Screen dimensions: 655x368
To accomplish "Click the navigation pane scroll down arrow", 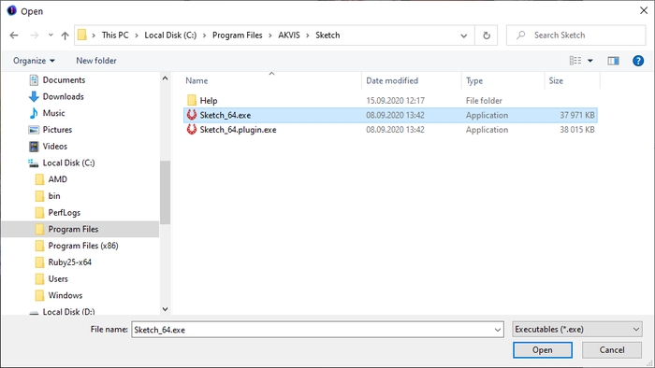I will (165, 309).
